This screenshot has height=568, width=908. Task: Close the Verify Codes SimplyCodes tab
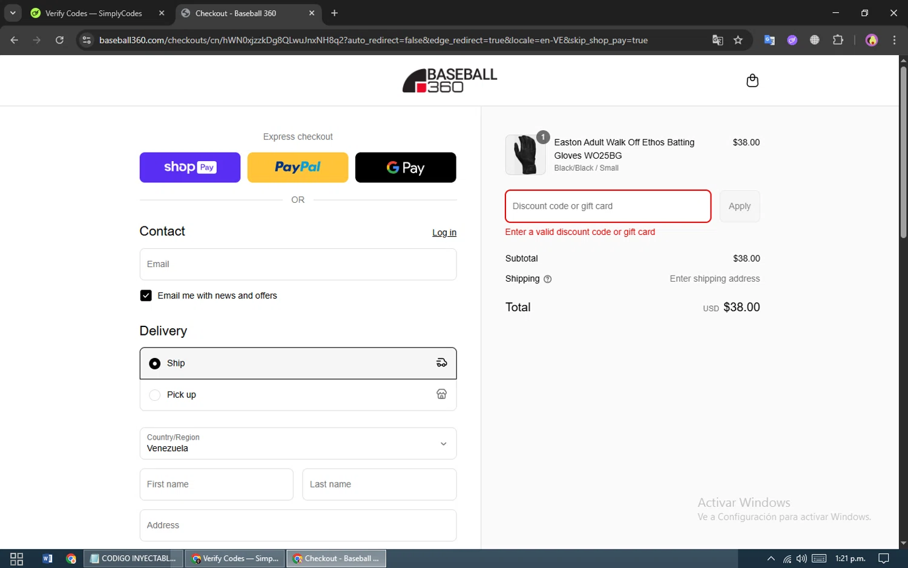tap(162, 13)
